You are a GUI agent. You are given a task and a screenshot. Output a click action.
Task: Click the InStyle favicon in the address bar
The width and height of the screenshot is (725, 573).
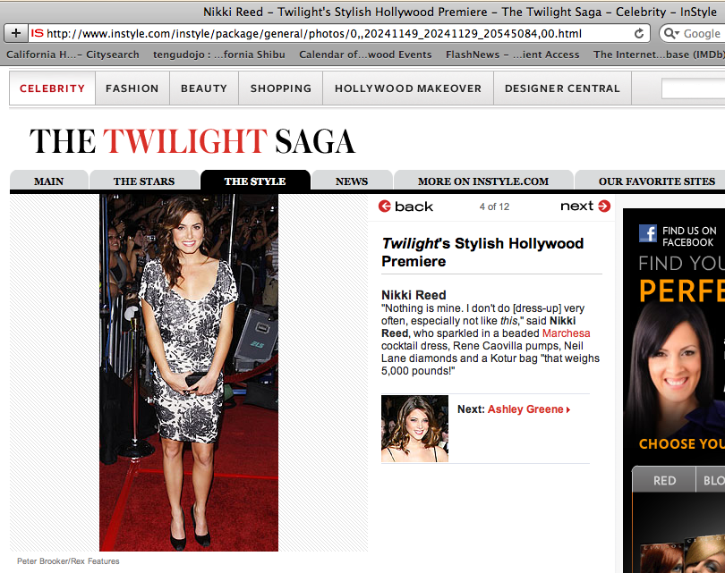coord(37,33)
